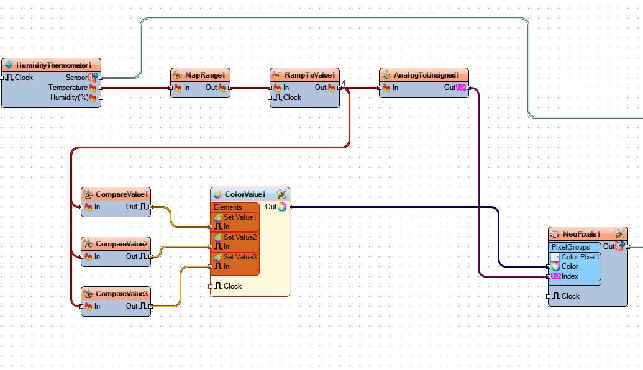643x370 pixels.
Task: Click the CompareValue1 component icon
Action: pos(88,194)
